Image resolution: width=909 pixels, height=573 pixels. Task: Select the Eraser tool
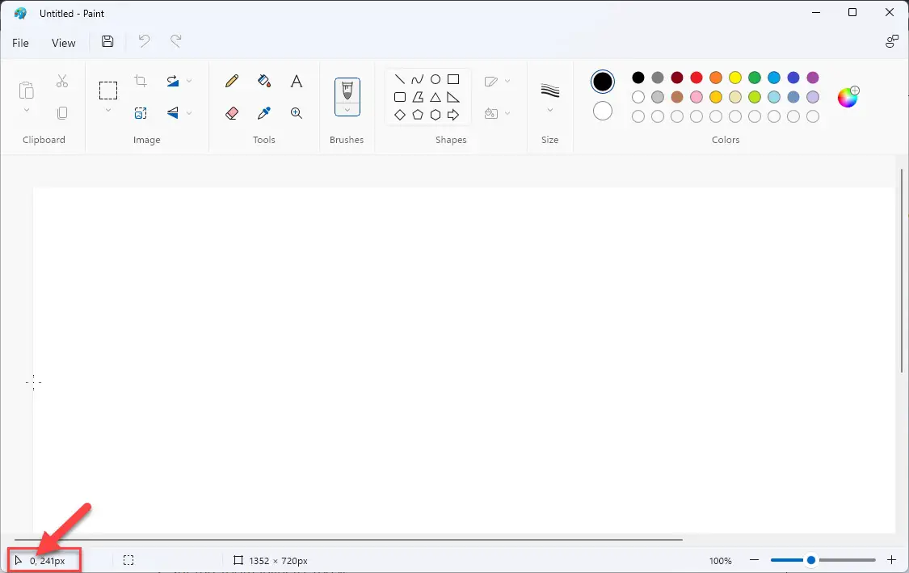pos(232,112)
